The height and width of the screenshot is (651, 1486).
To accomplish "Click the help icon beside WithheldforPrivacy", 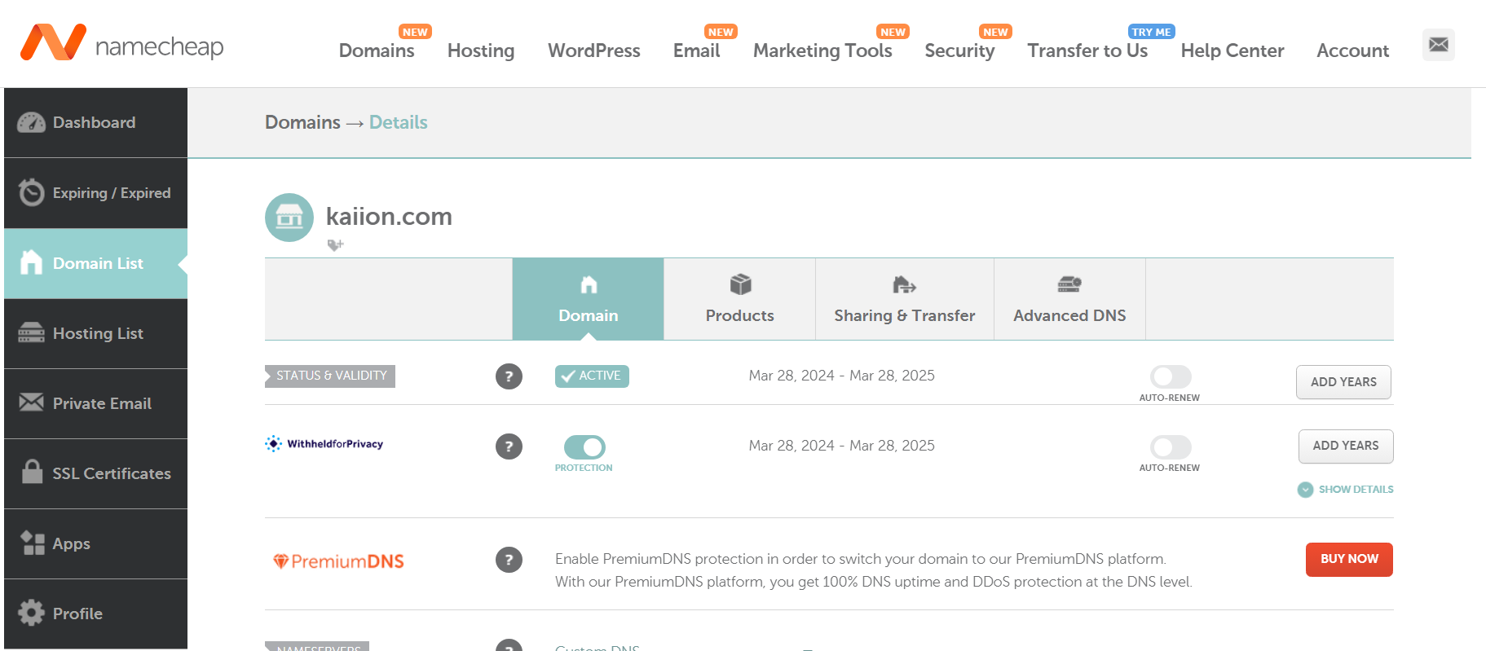I will click(x=509, y=446).
